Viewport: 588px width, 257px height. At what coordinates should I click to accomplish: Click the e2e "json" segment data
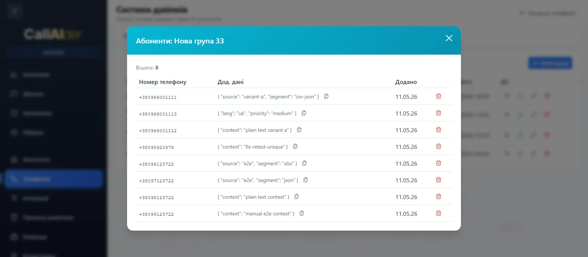coord(258,180)
